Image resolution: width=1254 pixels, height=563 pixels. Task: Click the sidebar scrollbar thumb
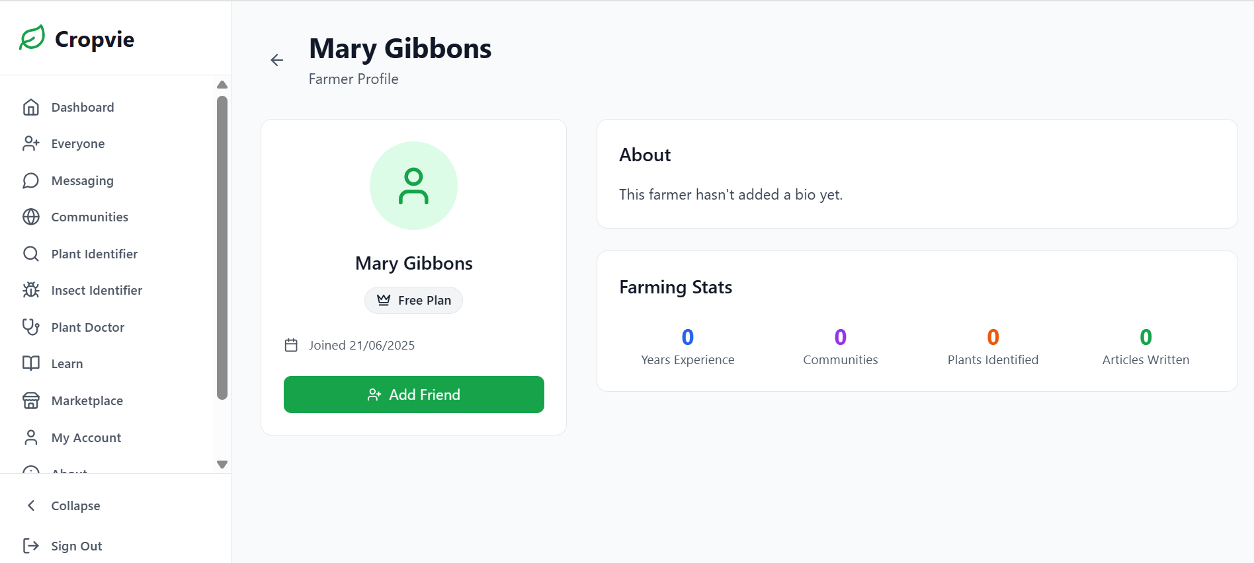[222, 247]
